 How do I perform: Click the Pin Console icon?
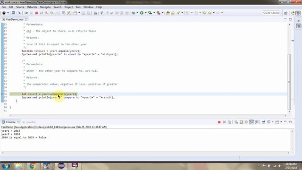pyautogui.click(x=263, y=122)
